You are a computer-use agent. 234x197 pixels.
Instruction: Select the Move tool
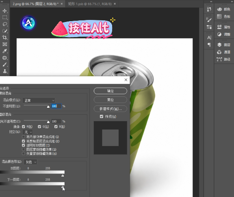[4, 11]
